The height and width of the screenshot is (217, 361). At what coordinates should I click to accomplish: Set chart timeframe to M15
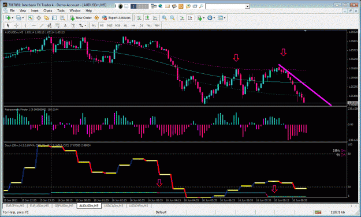(110, 25)
